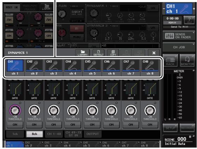The image size is (197, 149).
Task: Select ch 5 in bottom channel strip
Action: tap(92, 144)
